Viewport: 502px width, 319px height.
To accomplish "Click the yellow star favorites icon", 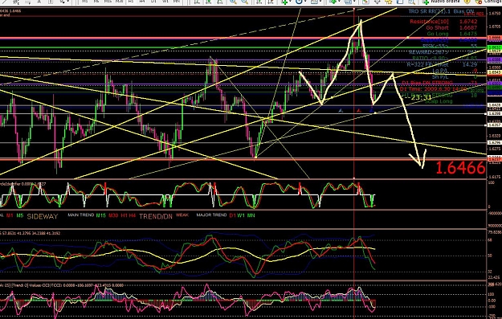I will pyautogui.click(x=389, y=2).
